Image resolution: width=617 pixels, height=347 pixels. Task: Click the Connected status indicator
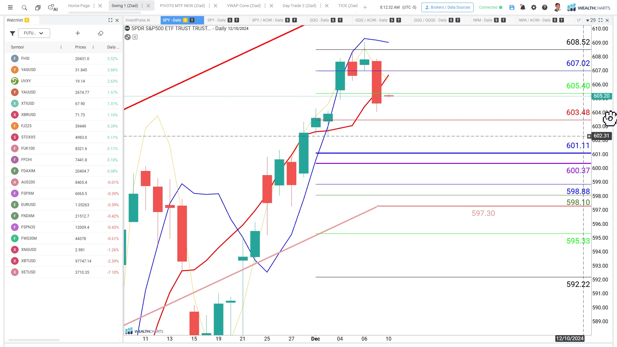(x=490, y=7)
